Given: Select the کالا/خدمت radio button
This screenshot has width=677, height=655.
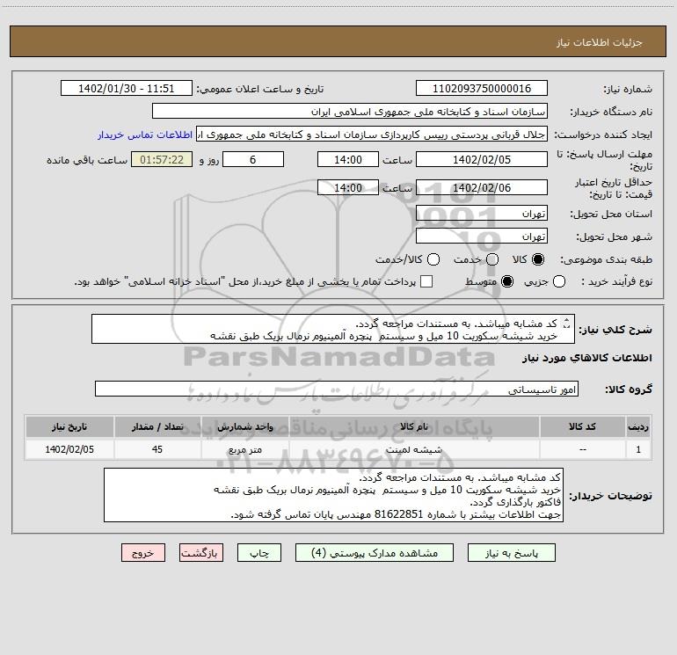Looking at the screenshot, I should tap(433, 259).
